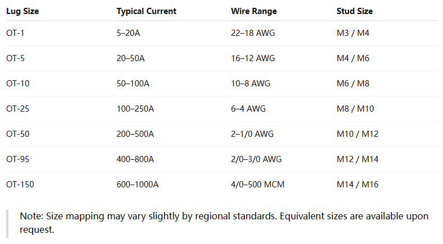Click the 5–20A current value

[128, 33]
